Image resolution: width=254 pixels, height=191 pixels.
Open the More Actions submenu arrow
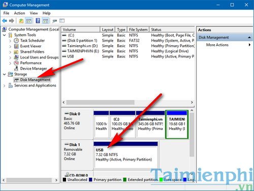[249, 45]
